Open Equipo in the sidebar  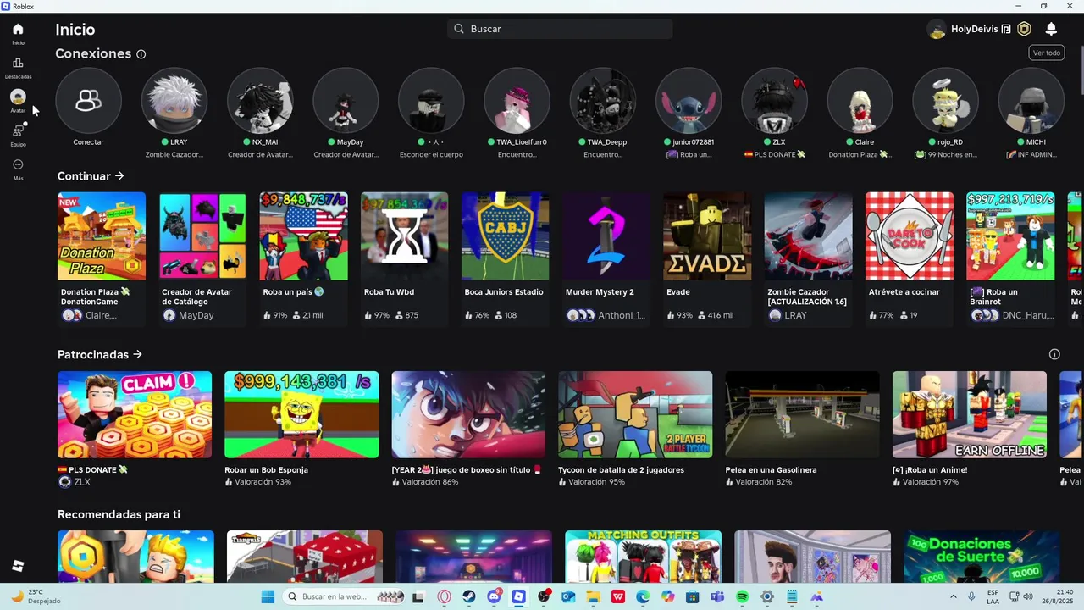(18, 135)
